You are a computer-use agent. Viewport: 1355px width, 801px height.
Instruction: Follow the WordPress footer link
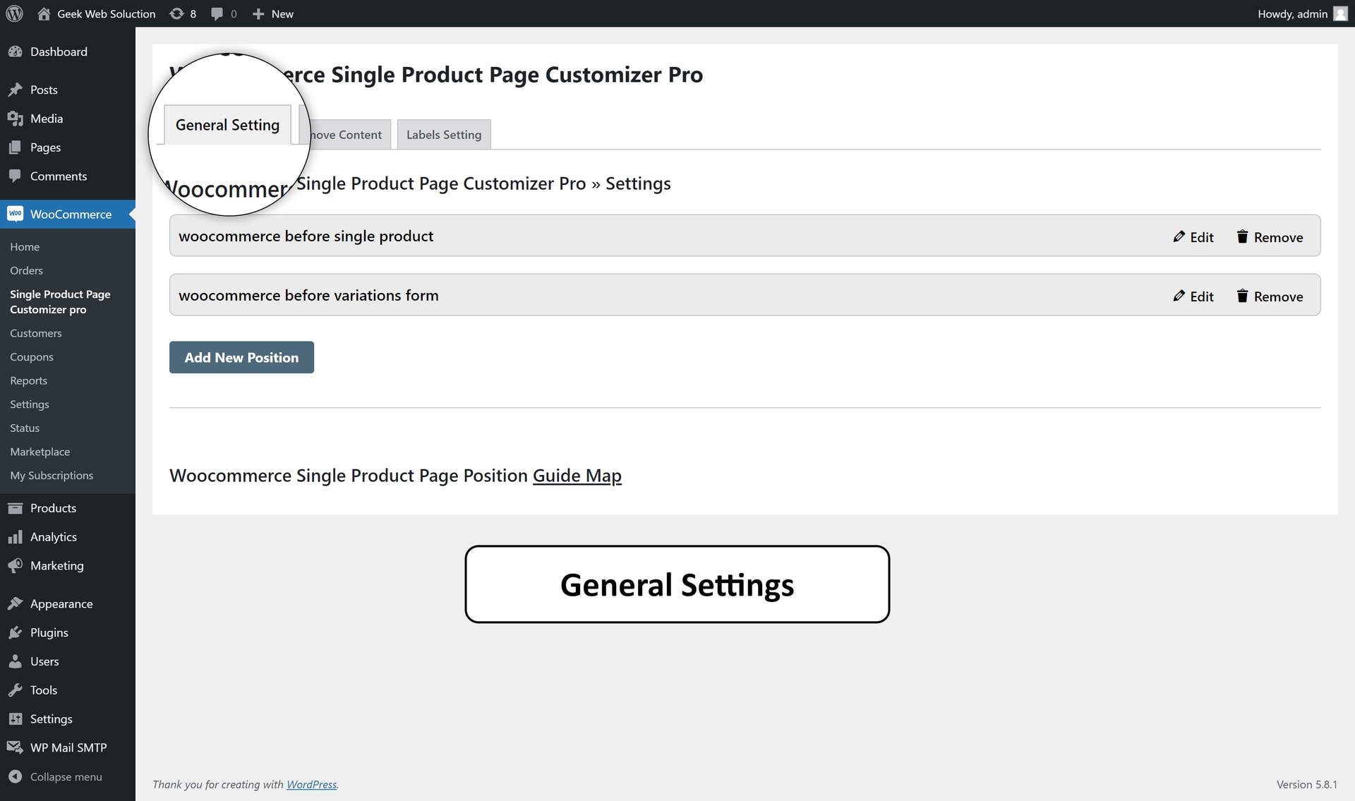[311, 784]
